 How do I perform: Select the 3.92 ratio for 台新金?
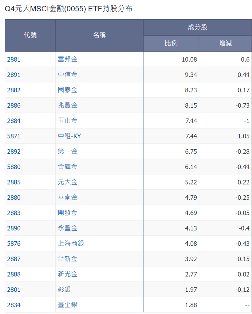coord(191,259)
